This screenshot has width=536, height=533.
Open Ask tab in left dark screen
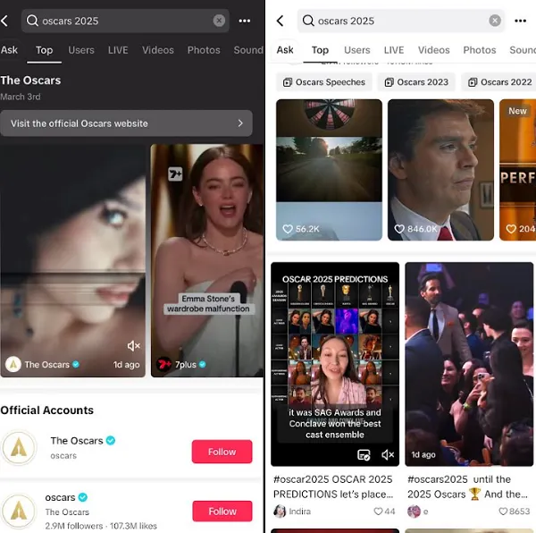[9, 50]
